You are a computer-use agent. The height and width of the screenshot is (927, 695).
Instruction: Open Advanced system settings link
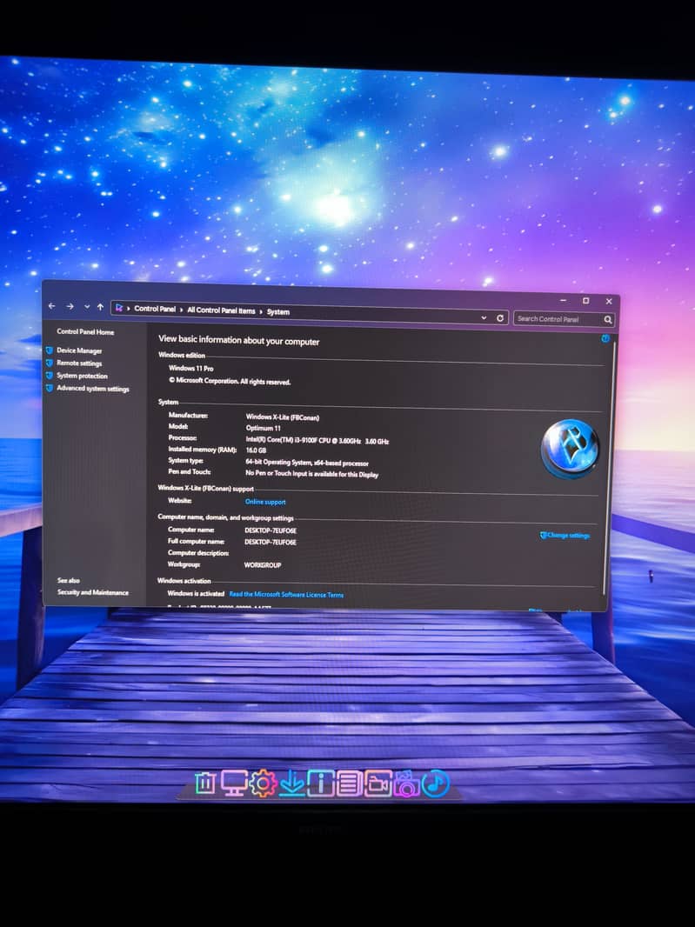click(x=93, y=389)
